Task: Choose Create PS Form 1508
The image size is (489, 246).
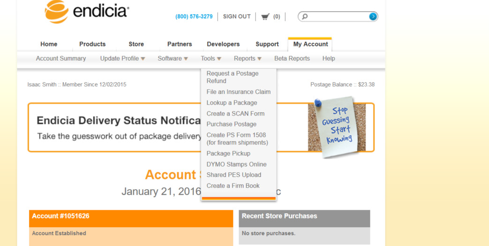Action: (237, 139)
